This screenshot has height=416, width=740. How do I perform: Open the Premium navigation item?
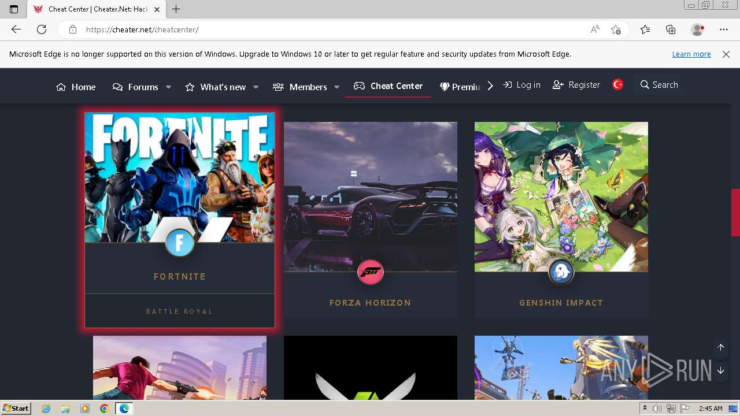[x=460, y=87]
